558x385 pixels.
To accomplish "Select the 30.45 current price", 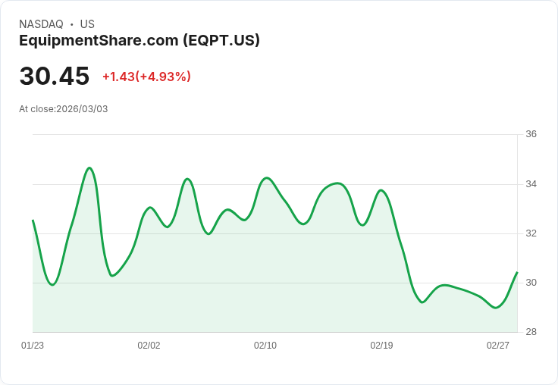I will pos(55,76).
